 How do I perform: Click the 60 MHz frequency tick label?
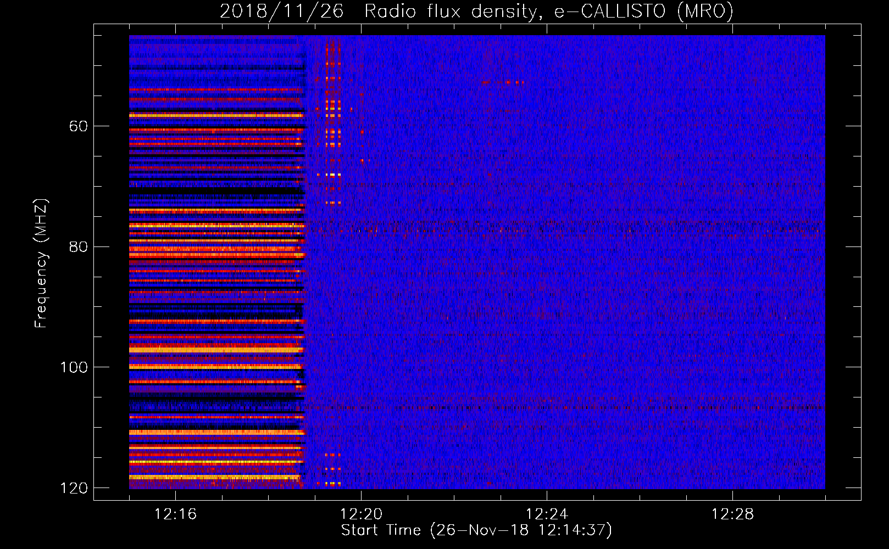click(x=78, y=126)
